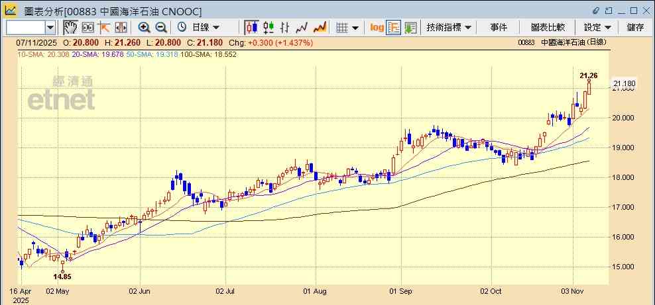Toggle the green download arrow panel icon

coord(410,27)
